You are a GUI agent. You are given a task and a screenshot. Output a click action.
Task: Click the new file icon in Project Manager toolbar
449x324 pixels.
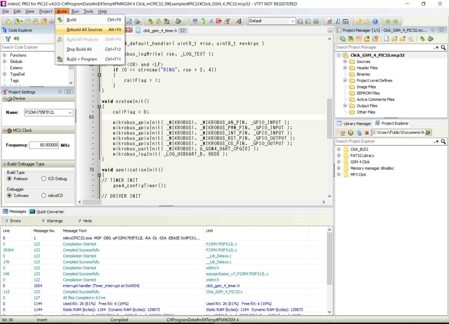(386, 39)
